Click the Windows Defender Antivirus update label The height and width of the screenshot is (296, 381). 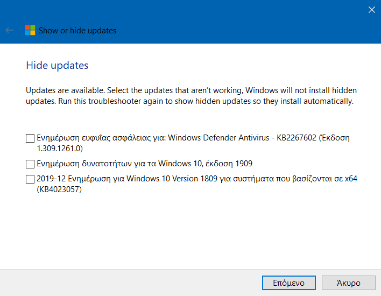tap(193, 143)
